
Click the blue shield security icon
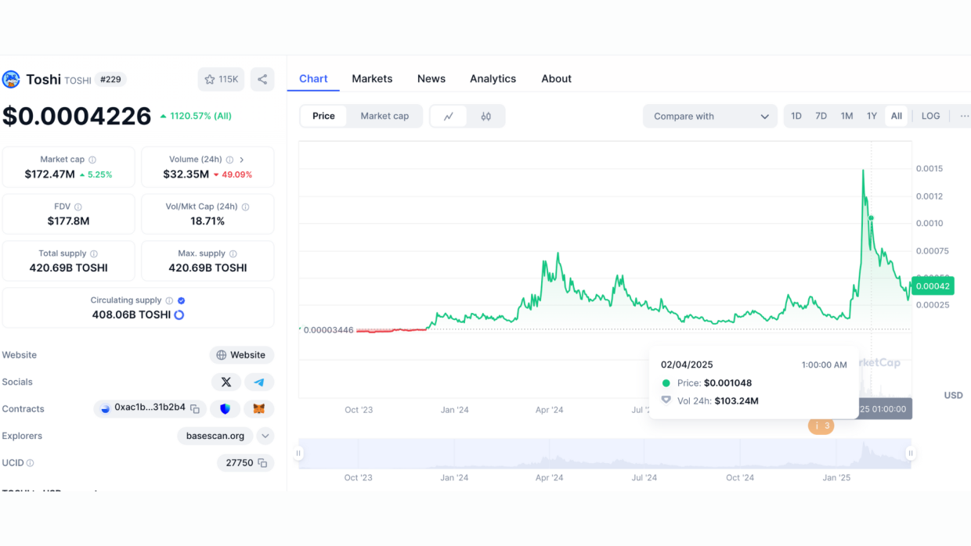pos(226,408)
